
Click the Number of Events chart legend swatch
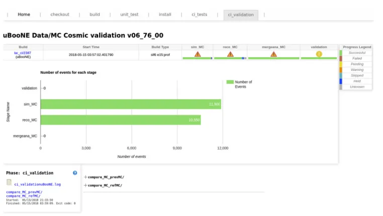pyautogui.click(x=230, y=82)
